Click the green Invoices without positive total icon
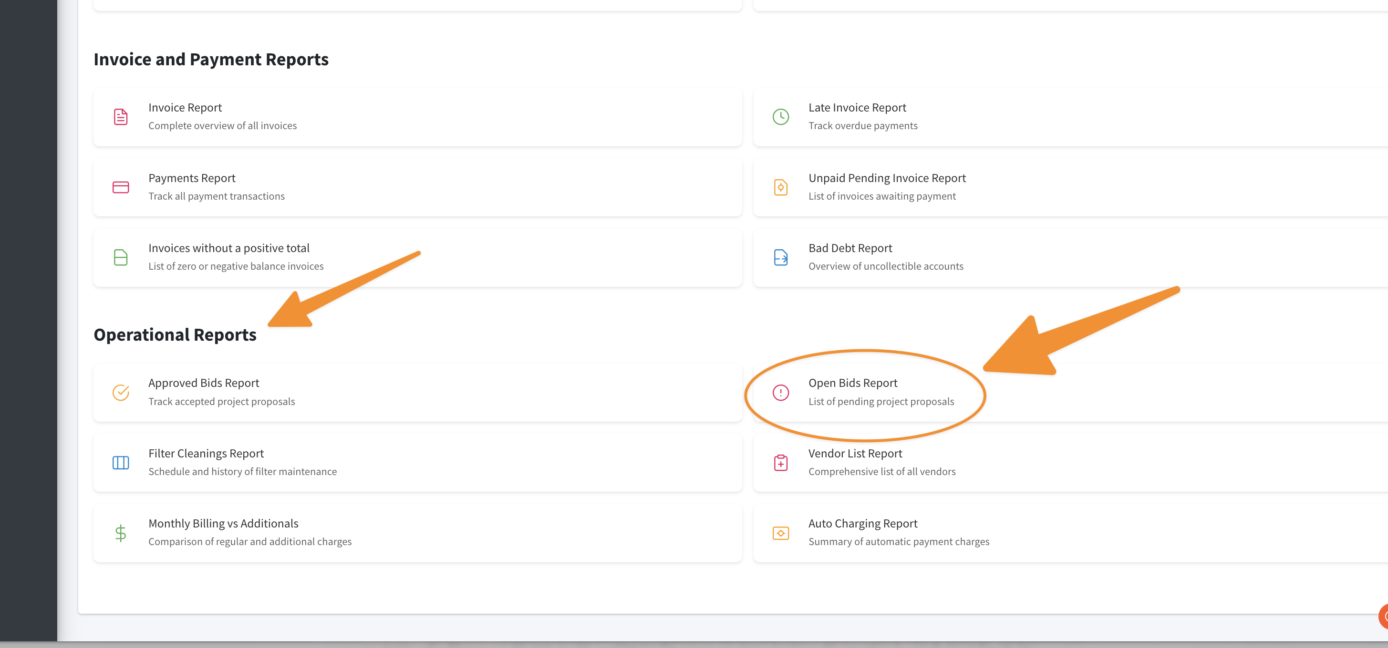 click(121, 257)
